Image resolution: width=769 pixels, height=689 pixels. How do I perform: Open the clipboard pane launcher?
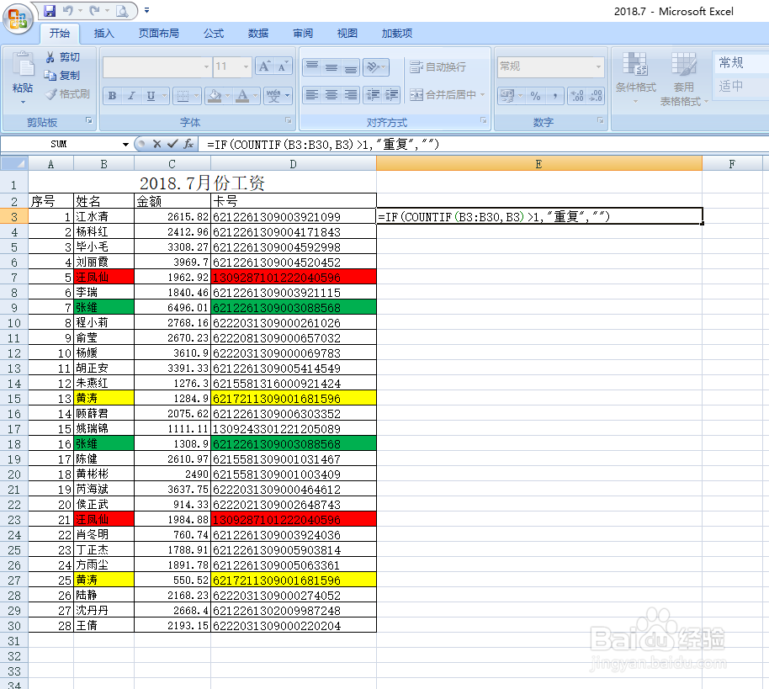89,120
